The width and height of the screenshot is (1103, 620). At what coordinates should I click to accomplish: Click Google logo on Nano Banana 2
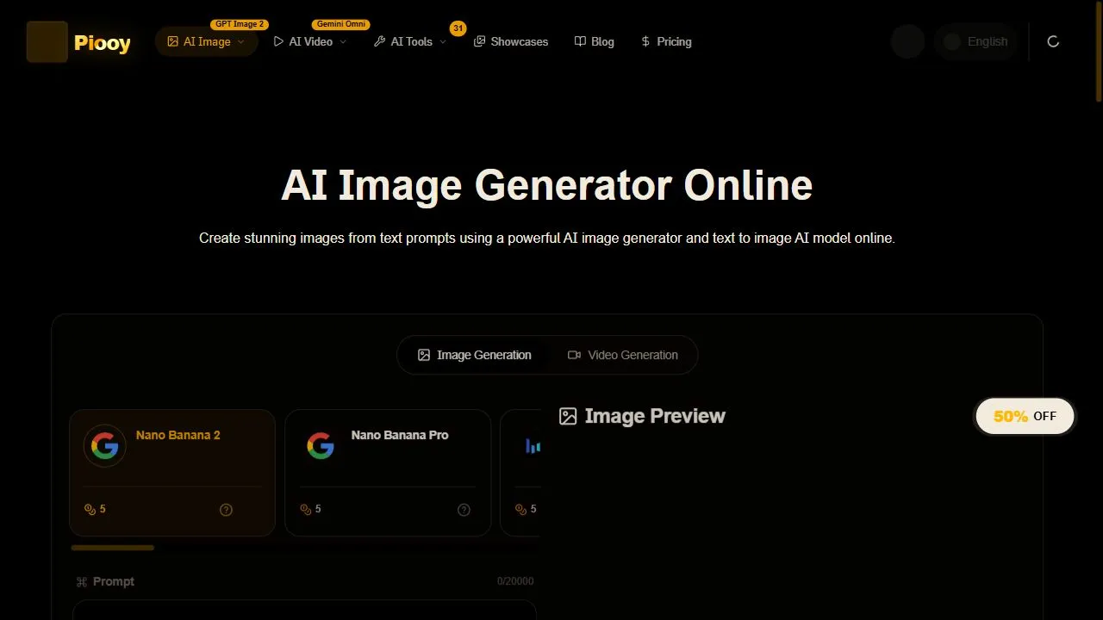click(x=105, y=446)
